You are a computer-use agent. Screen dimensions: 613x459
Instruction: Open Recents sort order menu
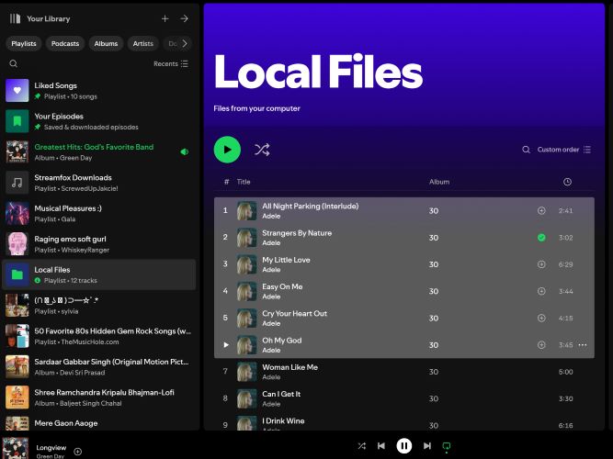(x=171, y=63)
